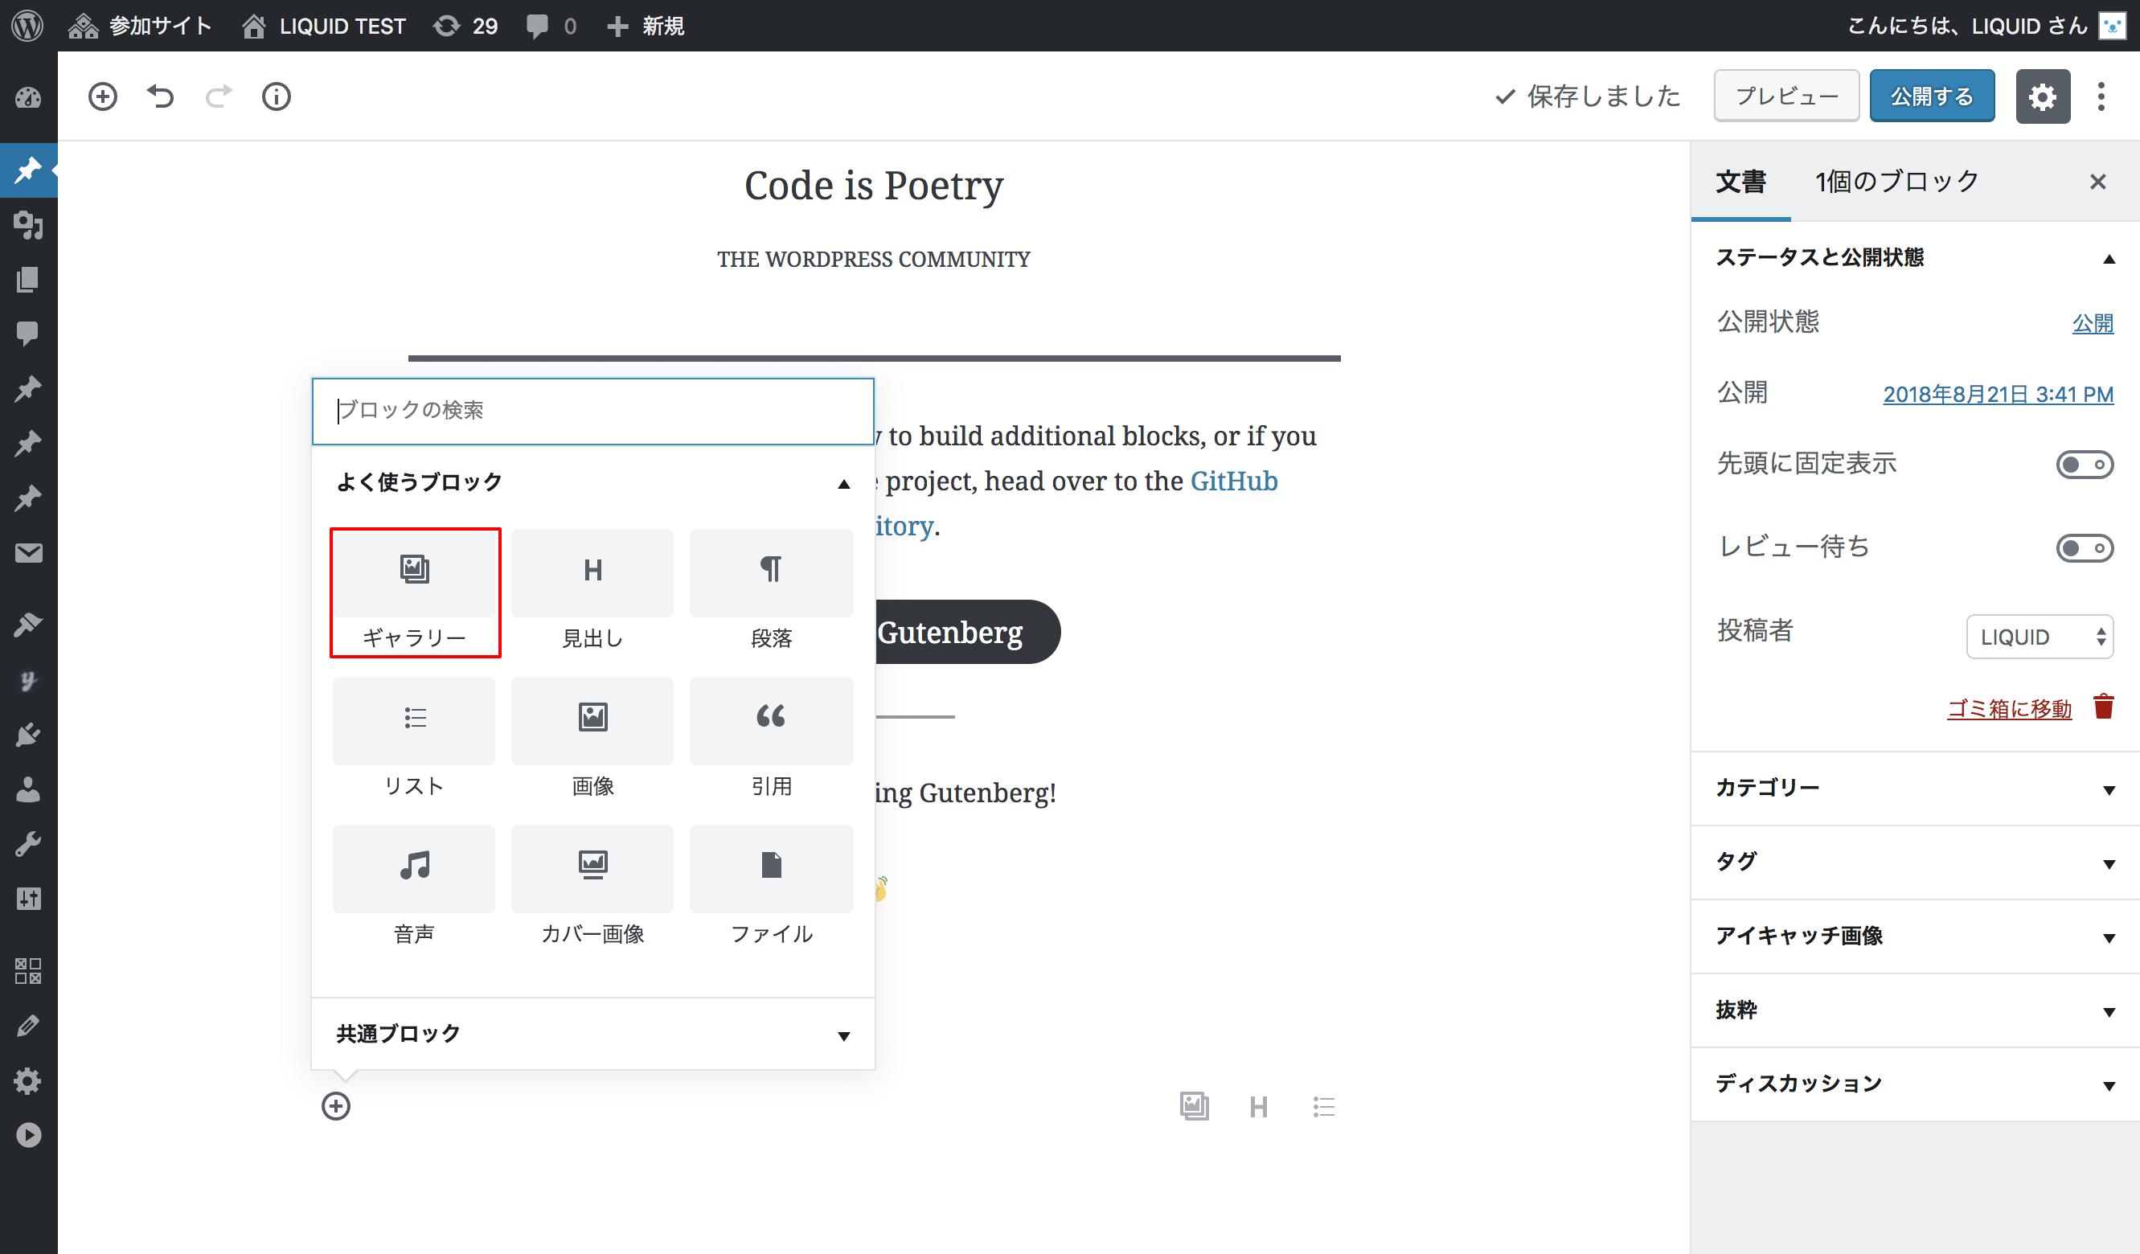Toggle 先頭に固定表示 switch
Screen dimensions: 2140x1254
pos(2085,465)
